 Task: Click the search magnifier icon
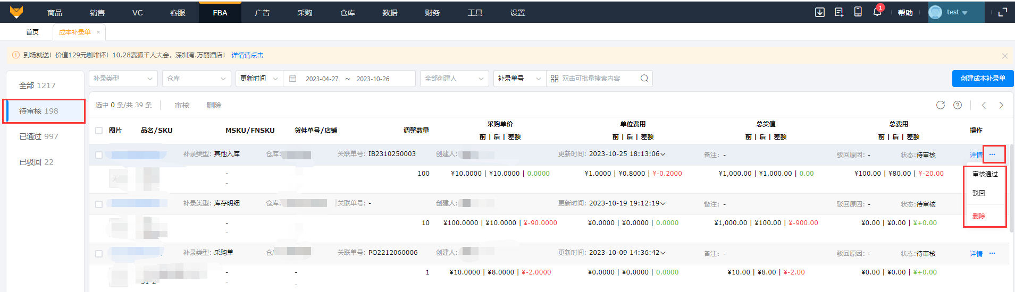tap(644, 79)
